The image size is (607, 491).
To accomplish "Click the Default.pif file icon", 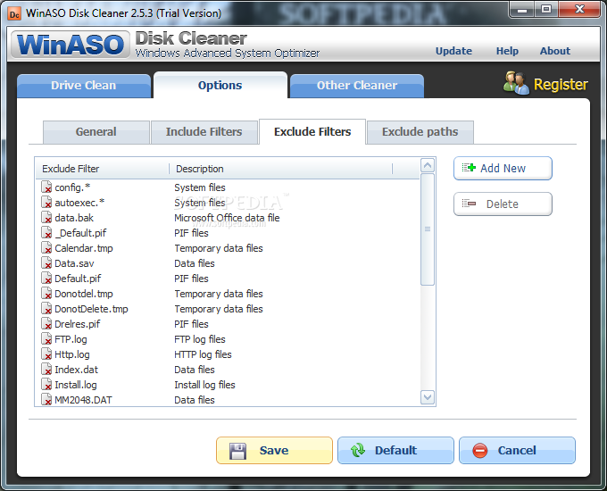I will [x=46, y=279].
